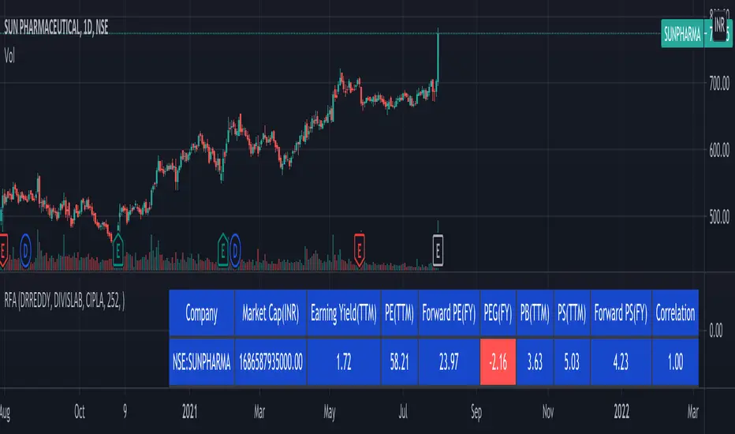Click the blue D dividend marker near October
This screenshot has width=735, height=434.
click(25, 251)
